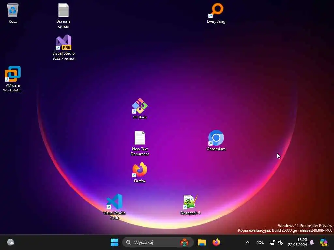Select the VMware Workstation shortcut
The height and width of the screenshot is (250, 334).
(13, 79)
